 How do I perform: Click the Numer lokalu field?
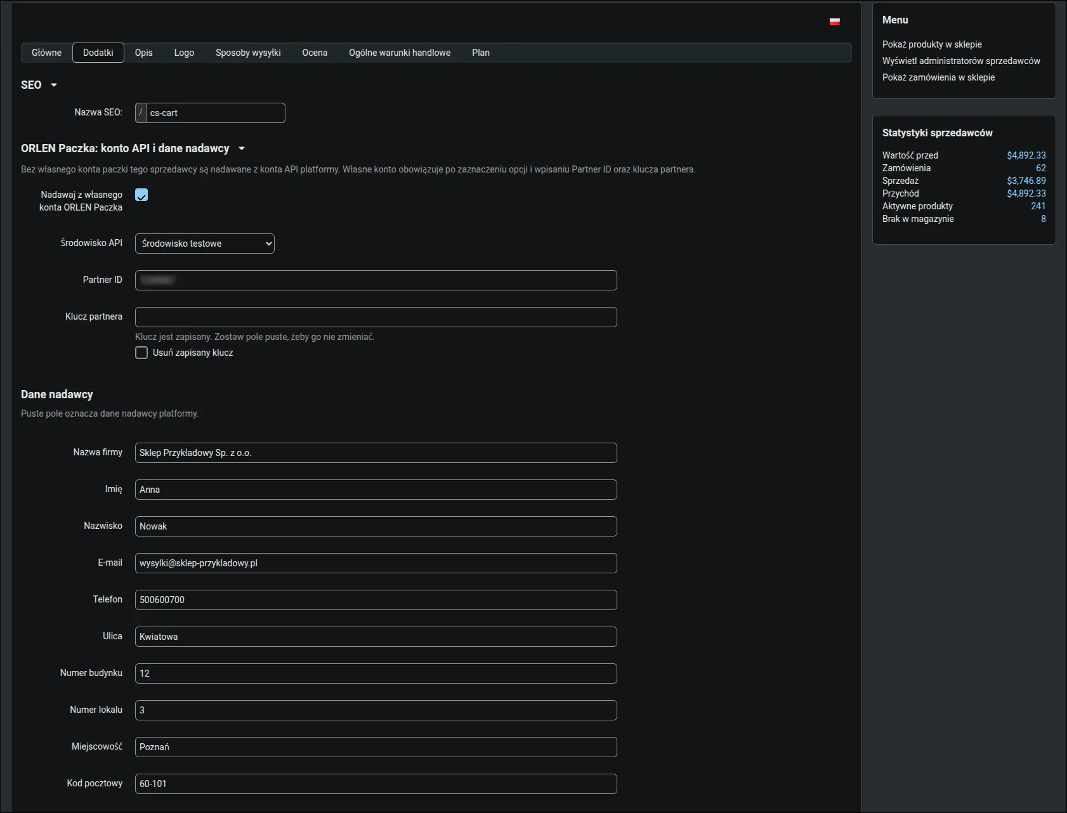point(376,710)
